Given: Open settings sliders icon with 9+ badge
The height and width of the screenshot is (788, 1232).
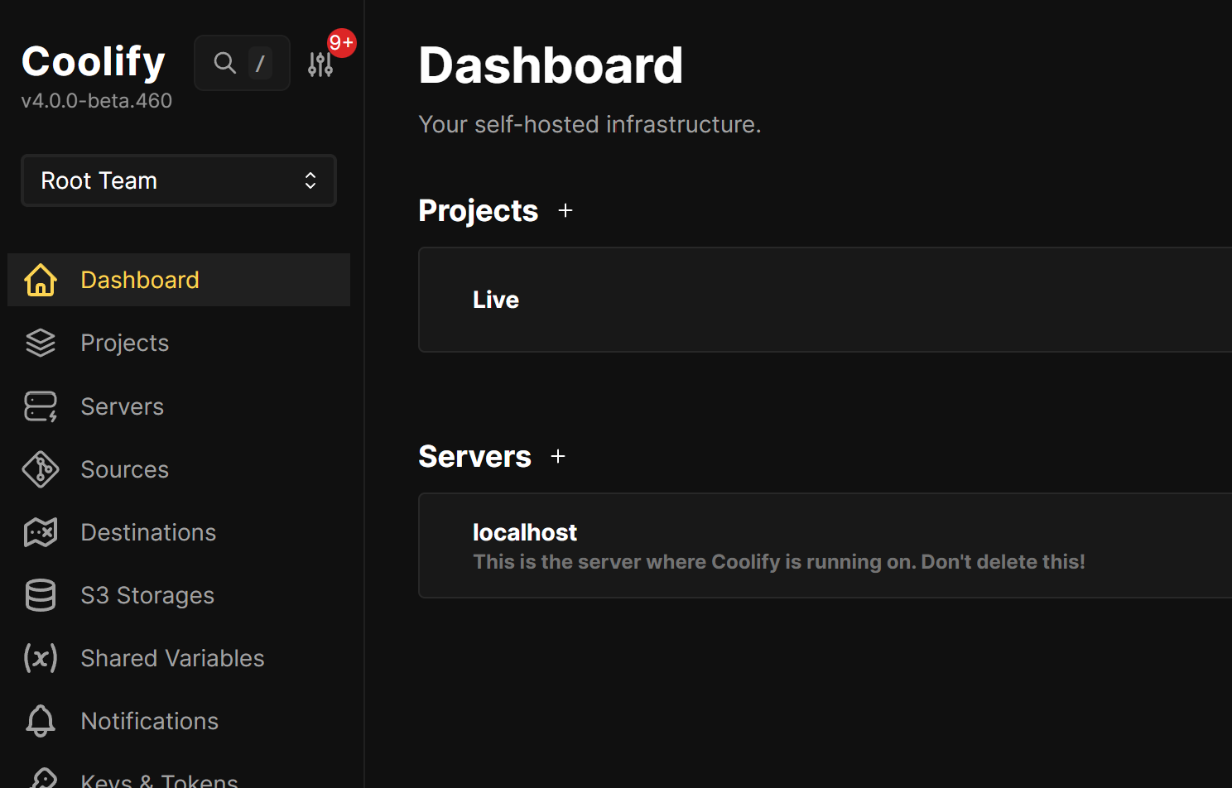Looking at the screenshot, I should pos(320,64).
